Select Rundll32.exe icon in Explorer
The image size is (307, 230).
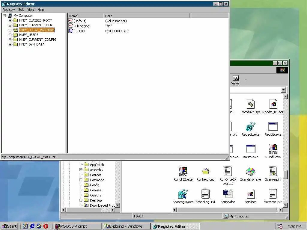[x=183, y=172]
